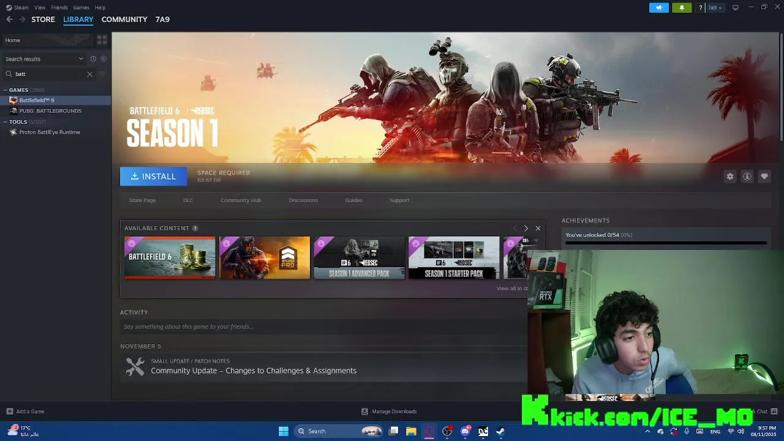Open the Store Page link

click(x=142, y=200)
